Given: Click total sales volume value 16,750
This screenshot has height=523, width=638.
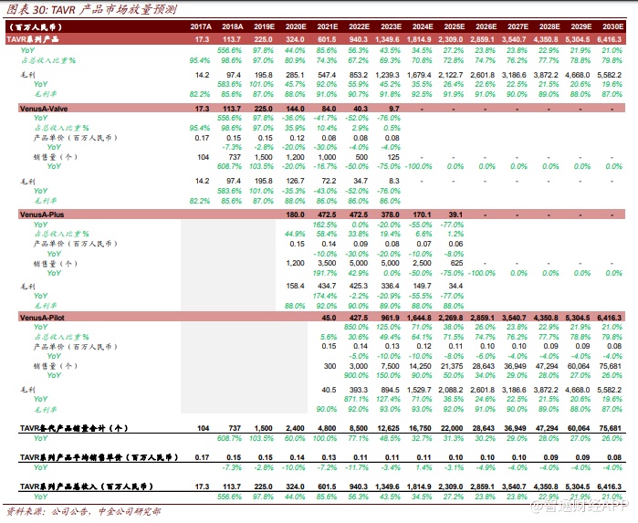Looking at the screenshot, I should tap(420, 428).
